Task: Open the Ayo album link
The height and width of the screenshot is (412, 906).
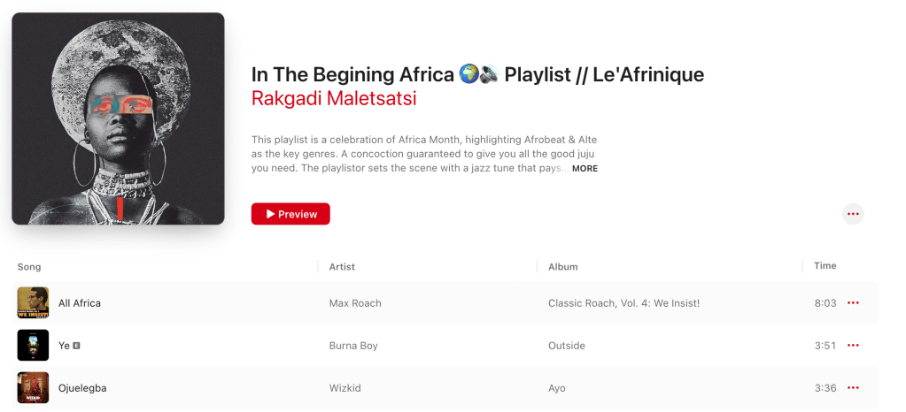Action: coord(557,388)
